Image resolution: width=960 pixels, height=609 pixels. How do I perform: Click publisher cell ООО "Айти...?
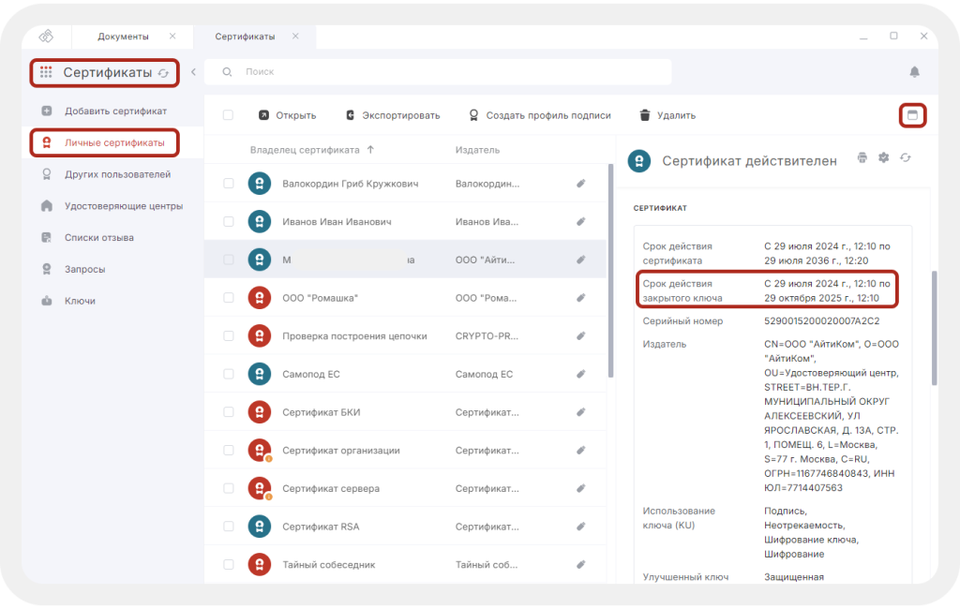[485, 260]
